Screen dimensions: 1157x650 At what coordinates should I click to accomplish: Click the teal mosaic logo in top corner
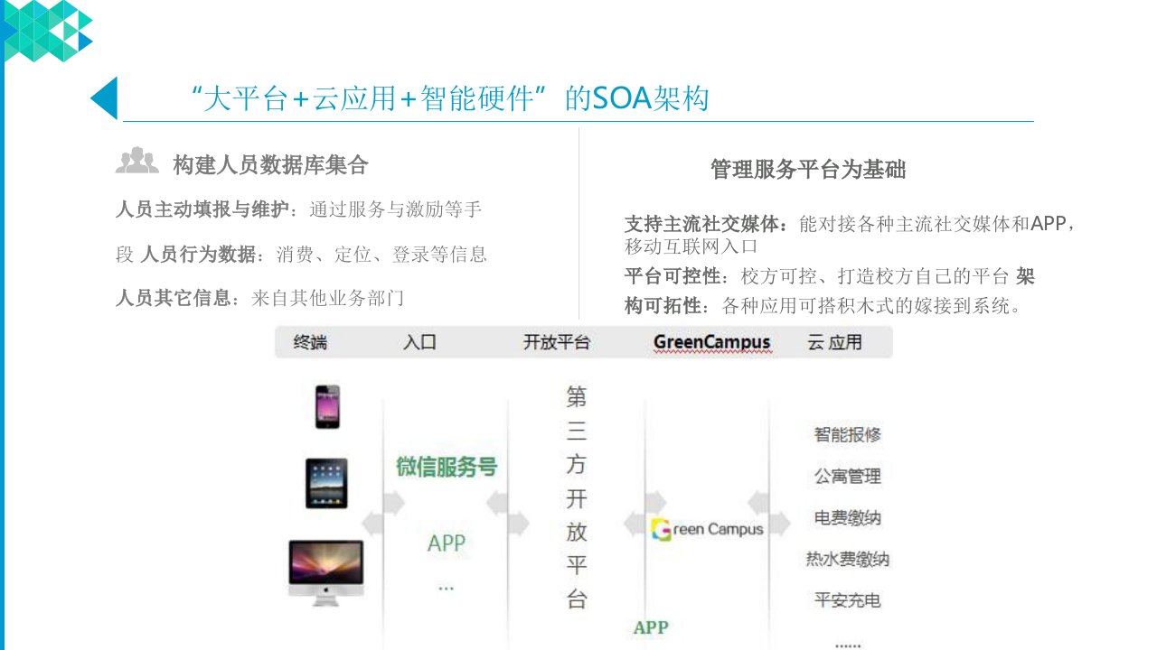tap(47, 31)
